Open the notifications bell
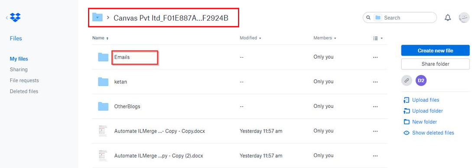 [447, 18]
